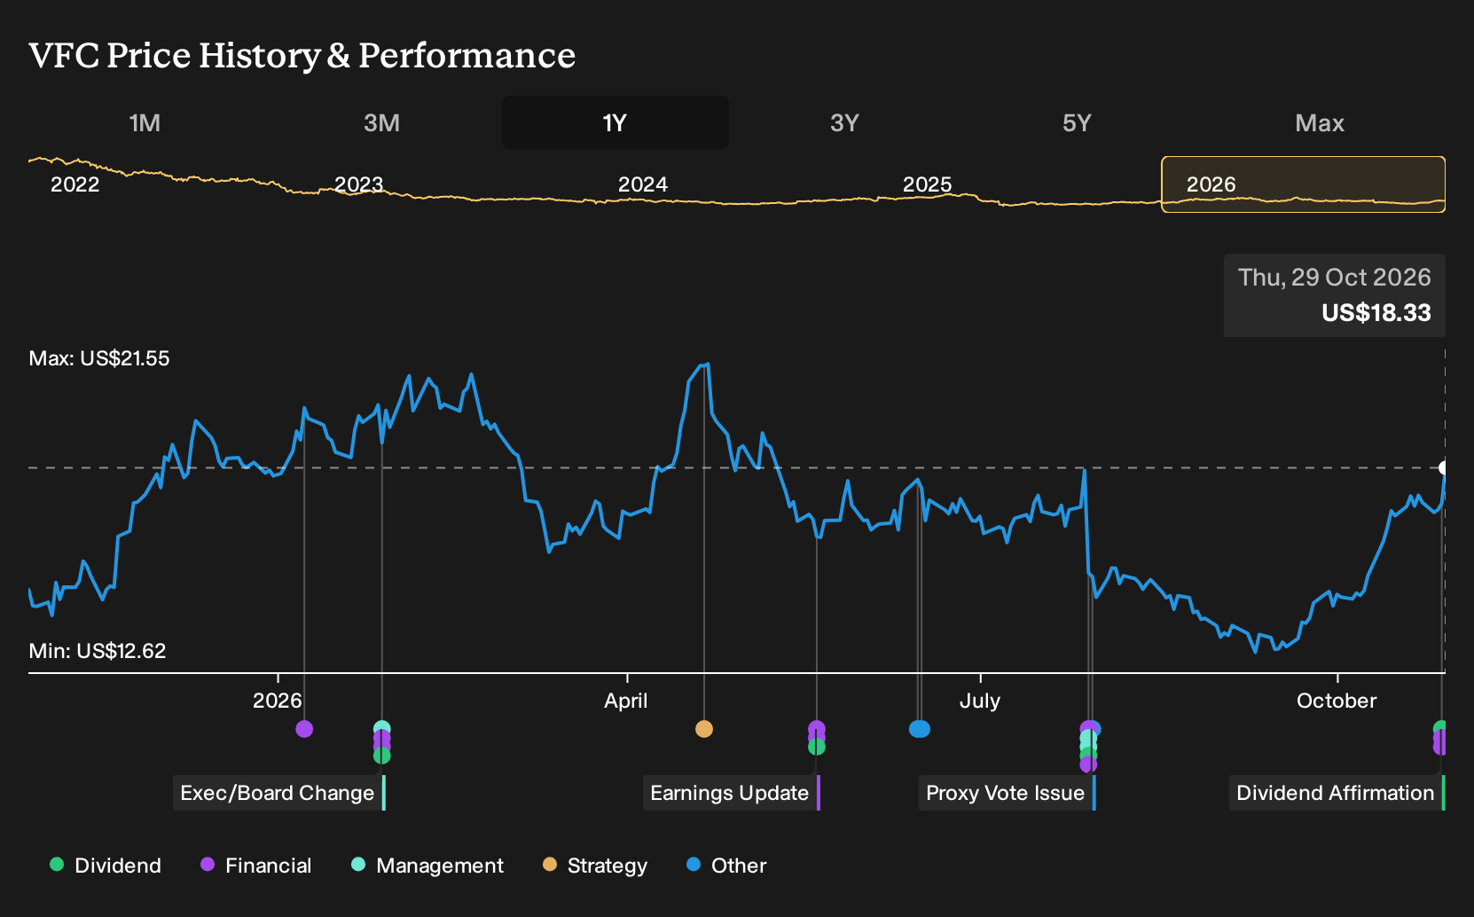Click green Dividend dot above Exec/Board Change
The image size is (1474, 917).
coord(382,756)
